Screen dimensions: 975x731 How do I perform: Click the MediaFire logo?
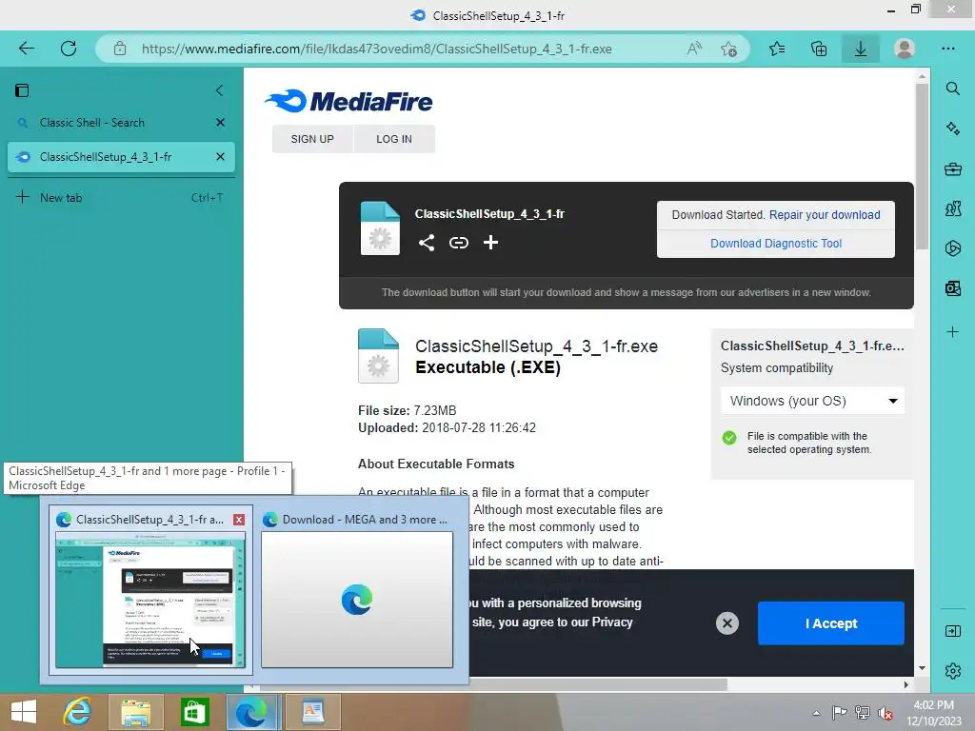point(348,101)
